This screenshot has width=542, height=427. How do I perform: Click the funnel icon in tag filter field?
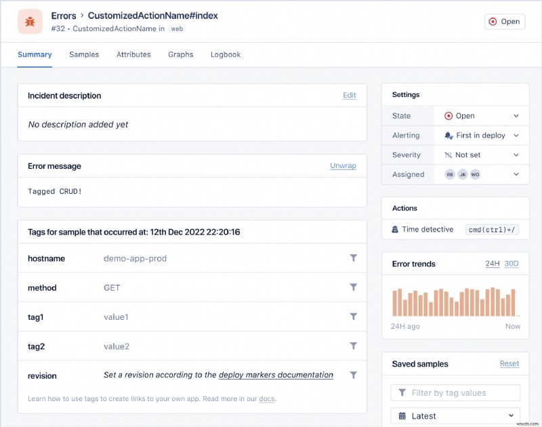(402, 392)
